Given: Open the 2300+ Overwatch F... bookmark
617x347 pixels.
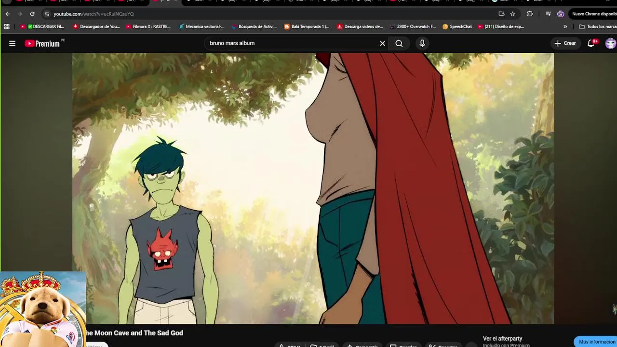Looking at the screenshot, I should pos(413,27).
